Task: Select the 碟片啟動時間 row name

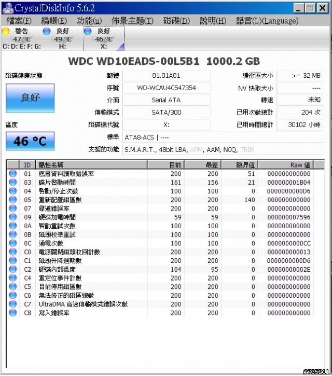Action: pos(57,183)
